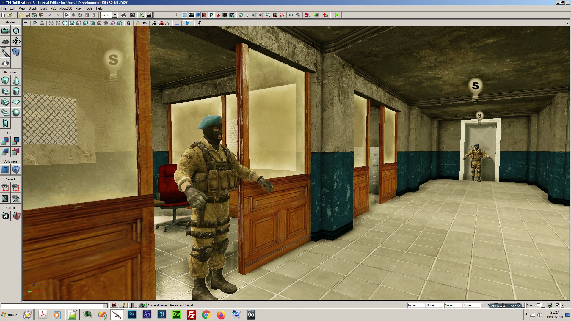Click the Save level icon

27,15
